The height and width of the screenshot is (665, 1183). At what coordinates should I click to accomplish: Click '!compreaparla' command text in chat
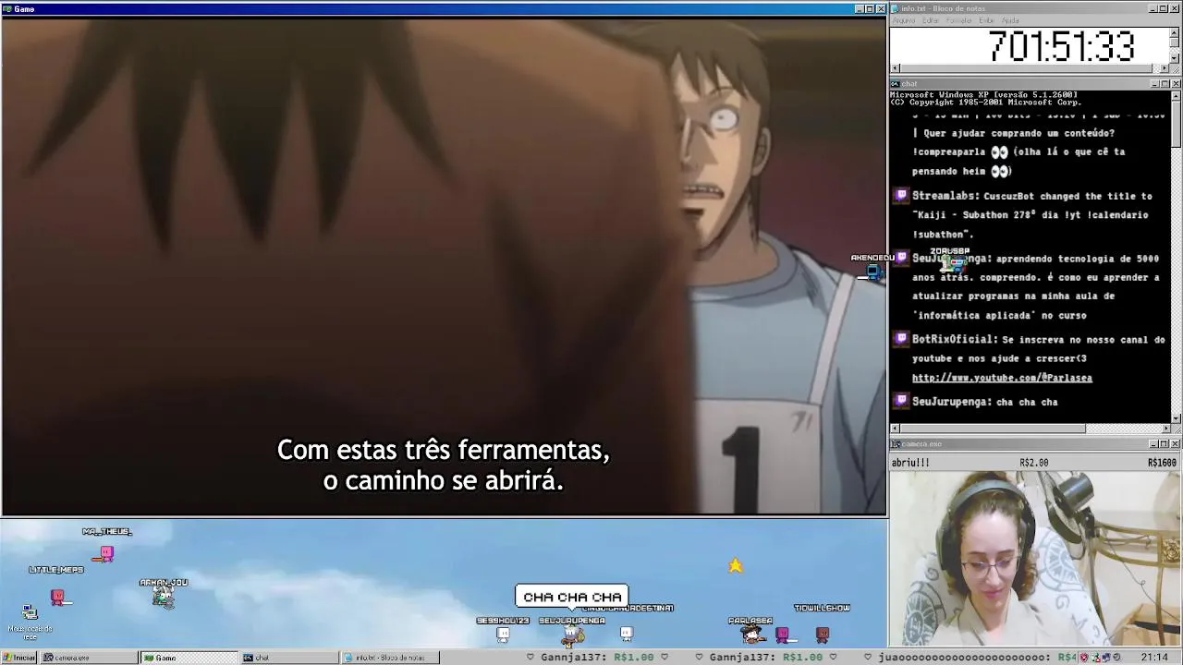point(950,152)
